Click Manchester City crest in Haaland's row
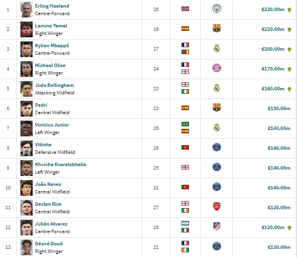This screenshot has width=297, height=257. 216,9
